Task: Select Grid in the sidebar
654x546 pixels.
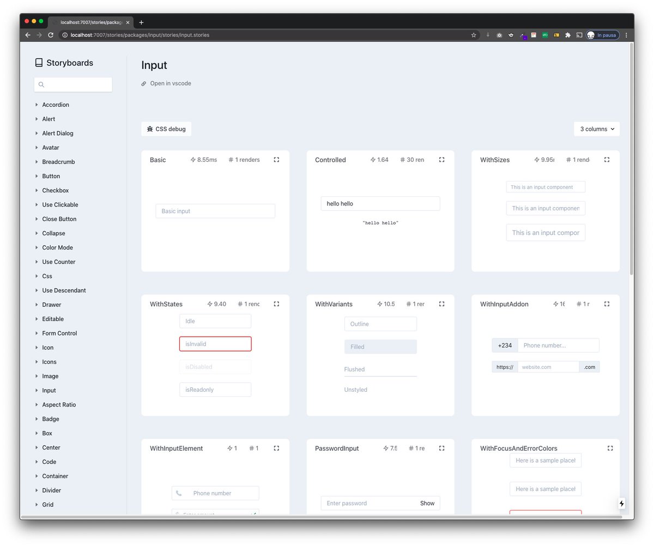Action: click(48, 505)
